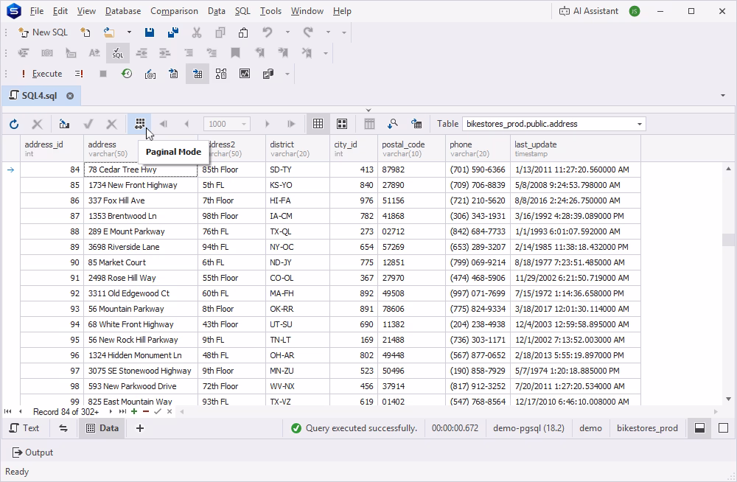Click the new file icon beside New SQL
The width and height of the screenshot is (737, 482).
[85, 32]
